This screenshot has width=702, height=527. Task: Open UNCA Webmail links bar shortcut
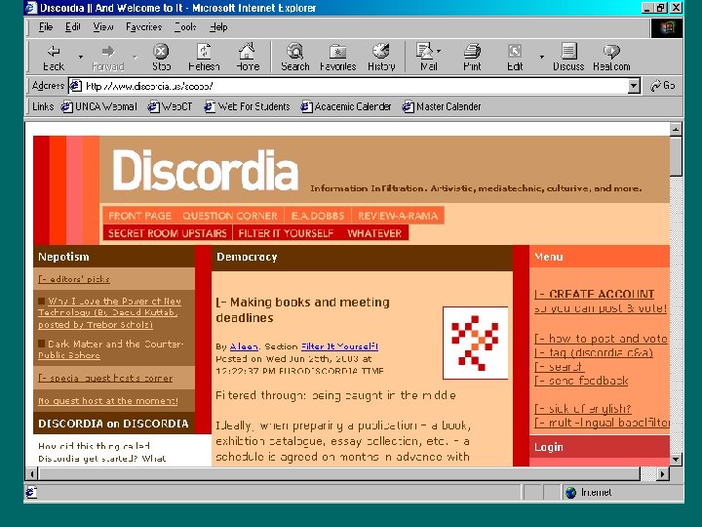pyautogui.click(x=98, y=106)
